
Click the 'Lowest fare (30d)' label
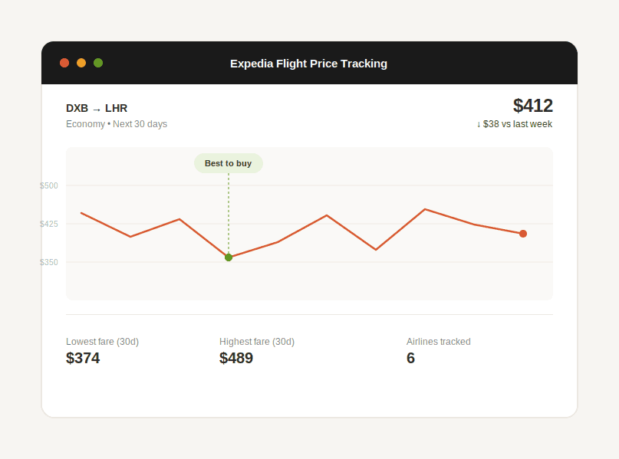pos(102,342)
